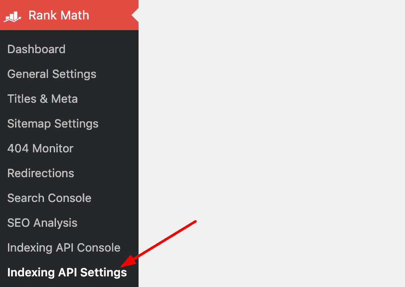This screenshot has width=405, height=287.
Task: Choose Sitemap Settings from the sidebar
Action: [53, 124]
